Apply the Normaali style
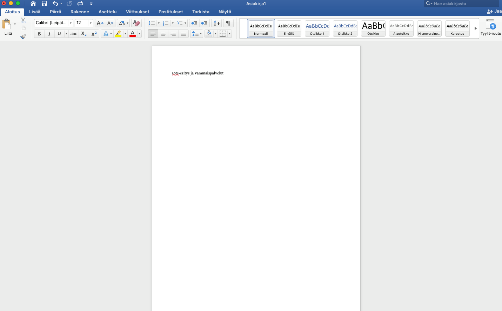Image resolution: width=502 pixels, height=311 pixels. (x=261, y=28)
